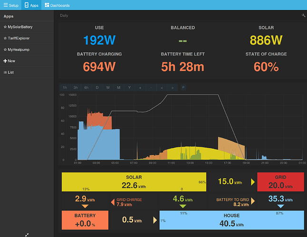This screenshot has height=237, width=307.
Task: Click the plus icon beside New
Action: (5, 61)
